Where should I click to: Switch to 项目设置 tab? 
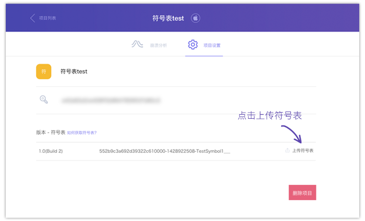(x=212, y=45)
